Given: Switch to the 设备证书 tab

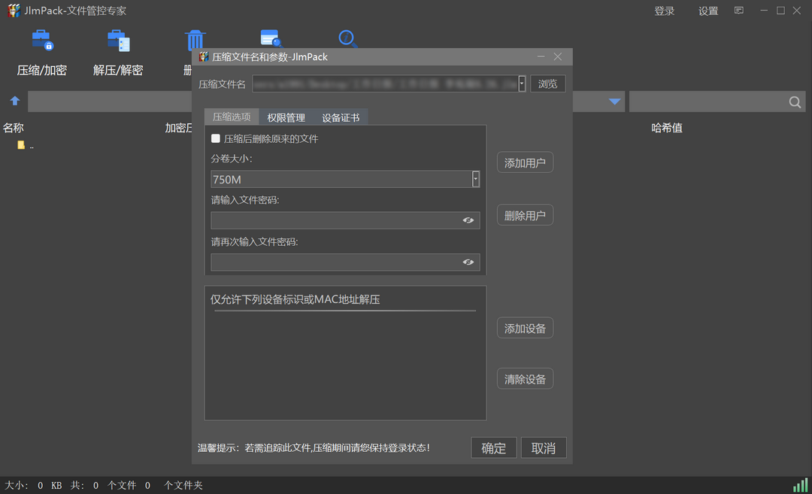Looking at the screenshot, I should [341, 117].
